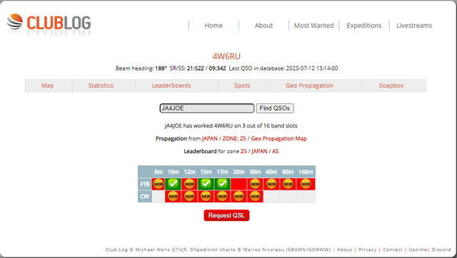Click the 4W6RU expedition title
The height and width of the screenshot is (258, 457).
pyautogui.click(x=226, y=56)
